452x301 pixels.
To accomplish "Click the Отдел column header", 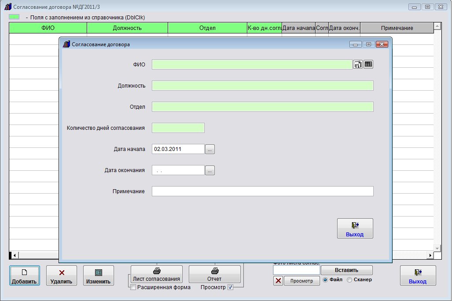I will coord(207,28).
